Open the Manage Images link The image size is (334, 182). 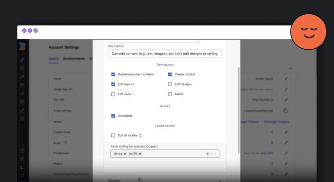point(276,122)
